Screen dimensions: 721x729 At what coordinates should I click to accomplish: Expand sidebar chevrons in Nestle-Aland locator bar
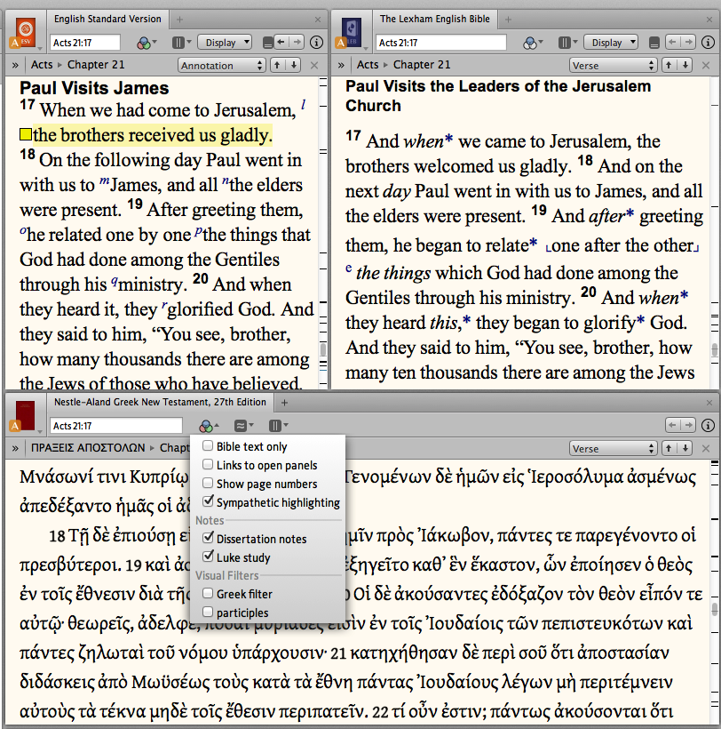coord(15,448)
